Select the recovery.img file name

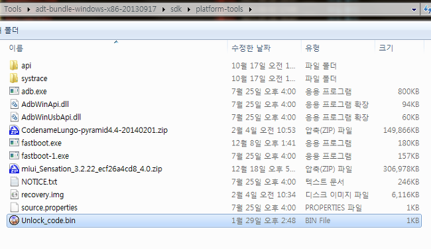(x=42, y=195)
